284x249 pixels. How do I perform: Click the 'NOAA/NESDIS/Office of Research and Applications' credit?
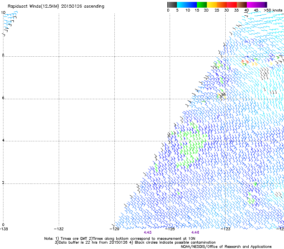pyautogui.click(x=226, y=247)
